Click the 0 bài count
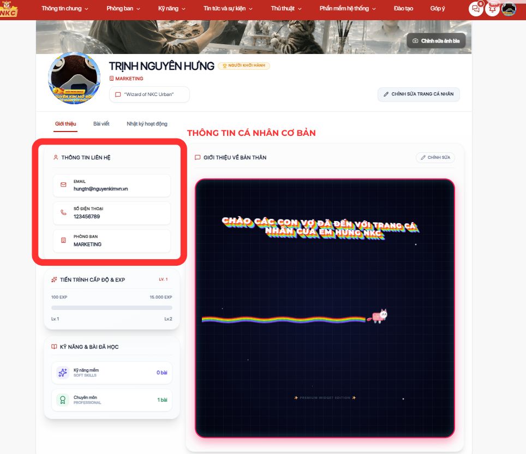The width and height of the screenshot is (526, 454). tap(162, 373)
